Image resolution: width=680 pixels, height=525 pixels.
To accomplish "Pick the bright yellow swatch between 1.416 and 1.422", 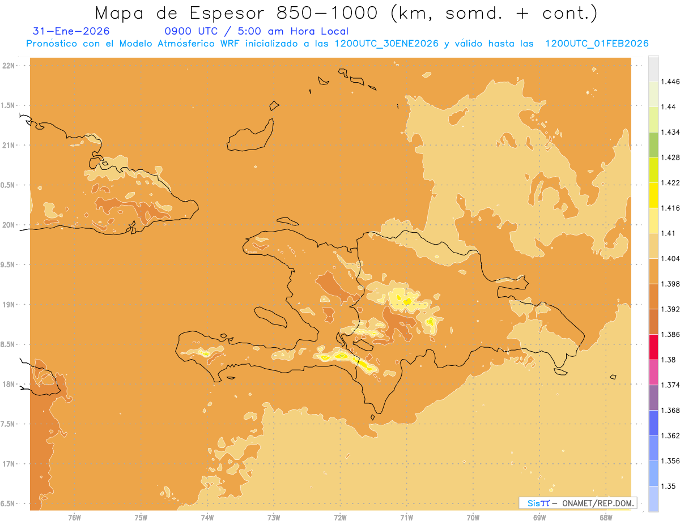I will [x=653, y=195].
